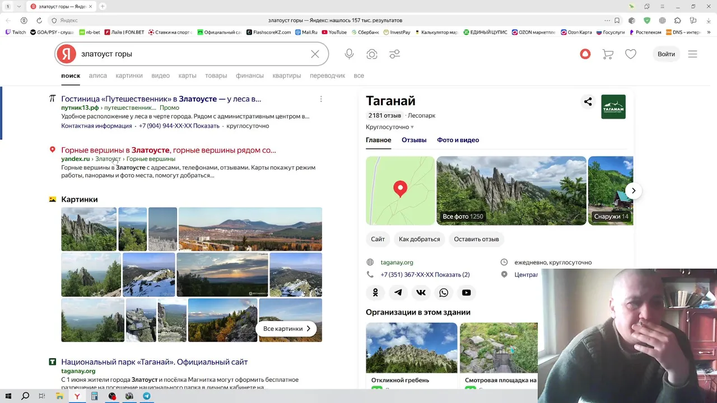
Task: Click the Как добраться button
Action: coord(419,239)
